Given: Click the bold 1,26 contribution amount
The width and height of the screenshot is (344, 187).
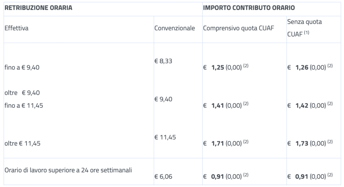Looking at the screenshot, I should 302,68.
